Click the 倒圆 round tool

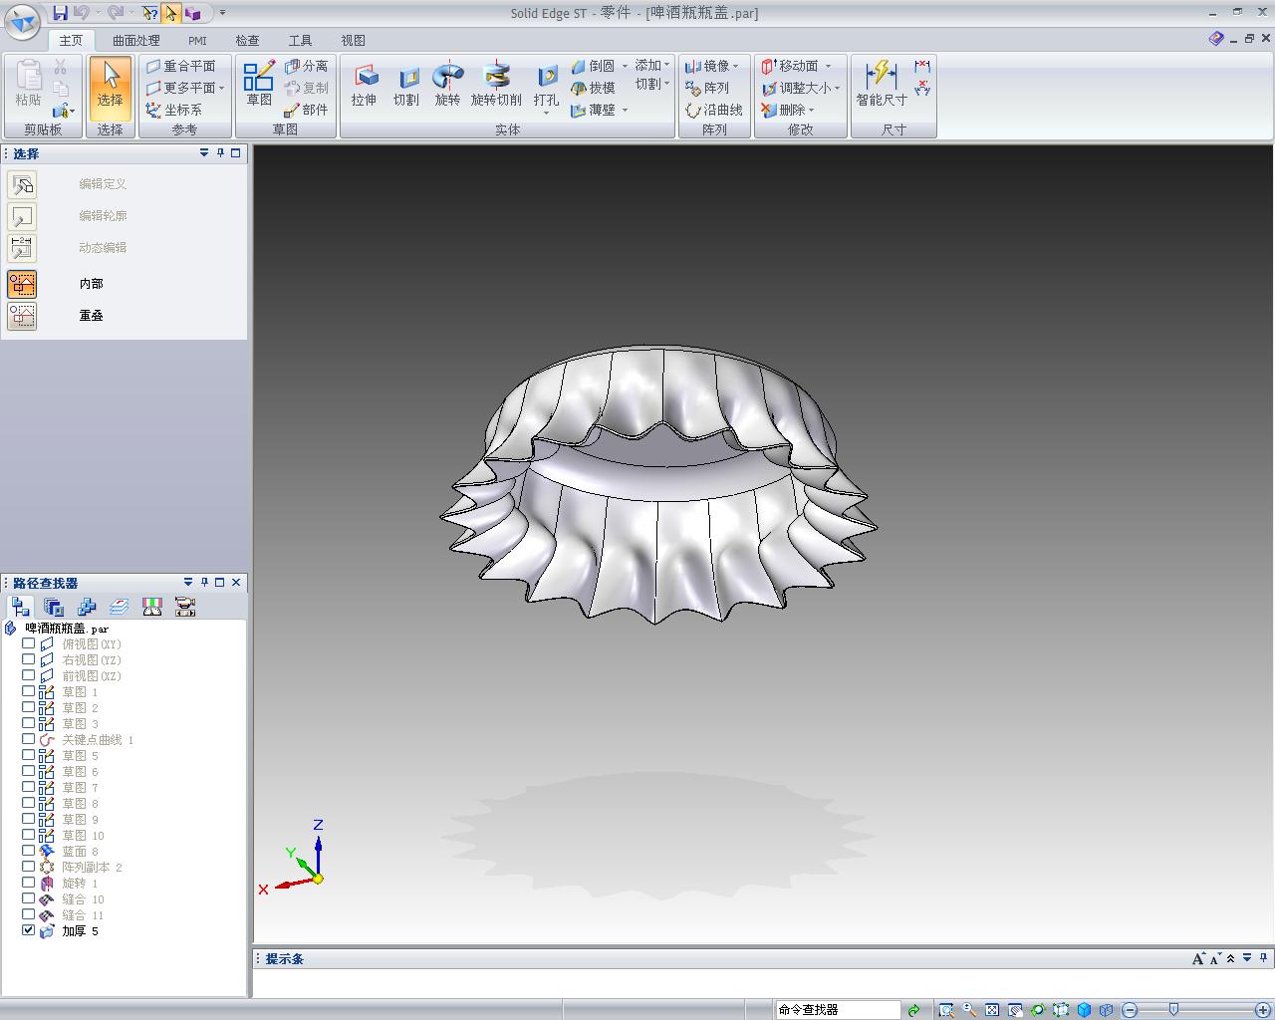593,66
